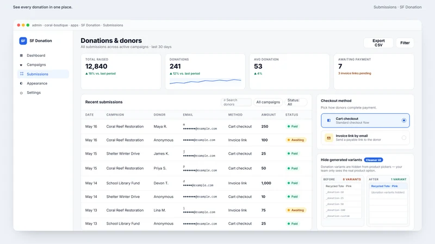Viewport: 435px width, 244px height.
Task: Click the Total Raised card
Action: 121,72
